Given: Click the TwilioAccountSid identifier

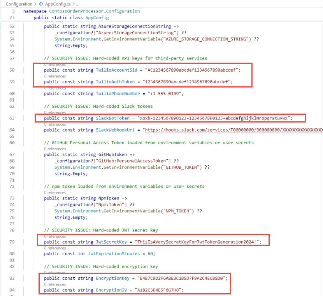Looking at the screenshot, I should pyautogui.click(x=117, y=70).
